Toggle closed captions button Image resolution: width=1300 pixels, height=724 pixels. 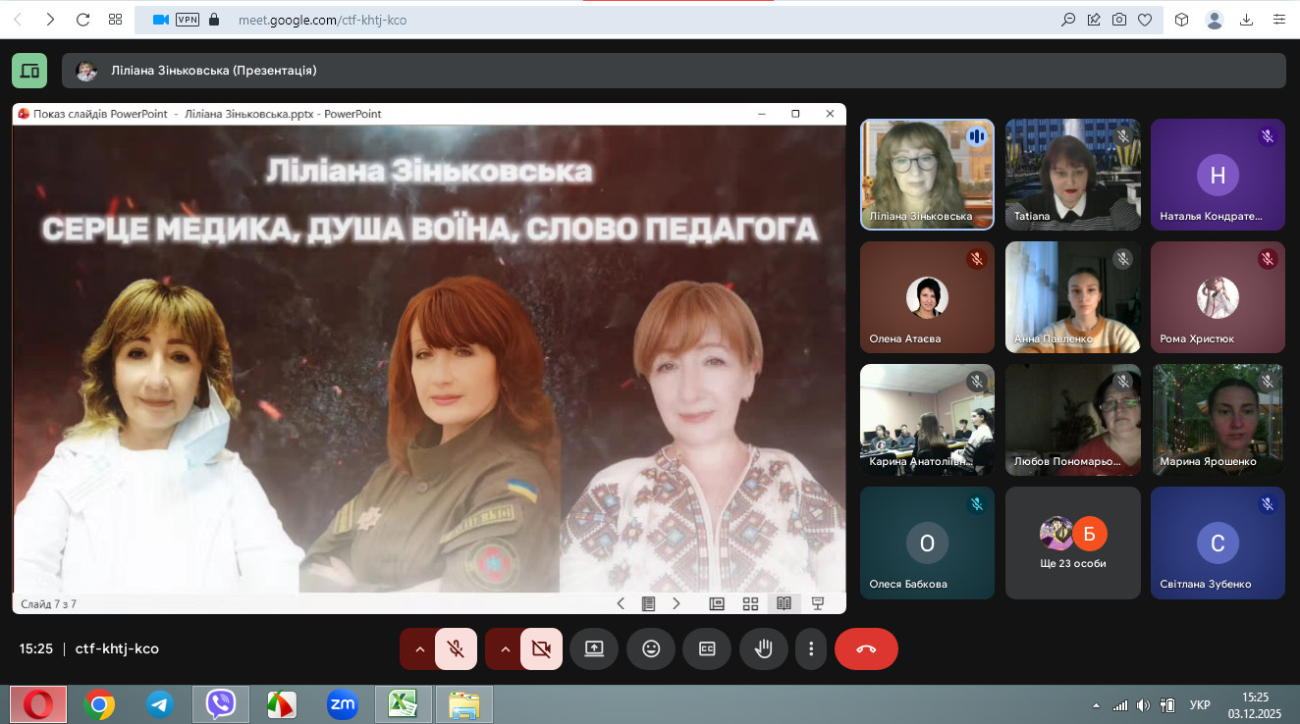pos(707,648)
